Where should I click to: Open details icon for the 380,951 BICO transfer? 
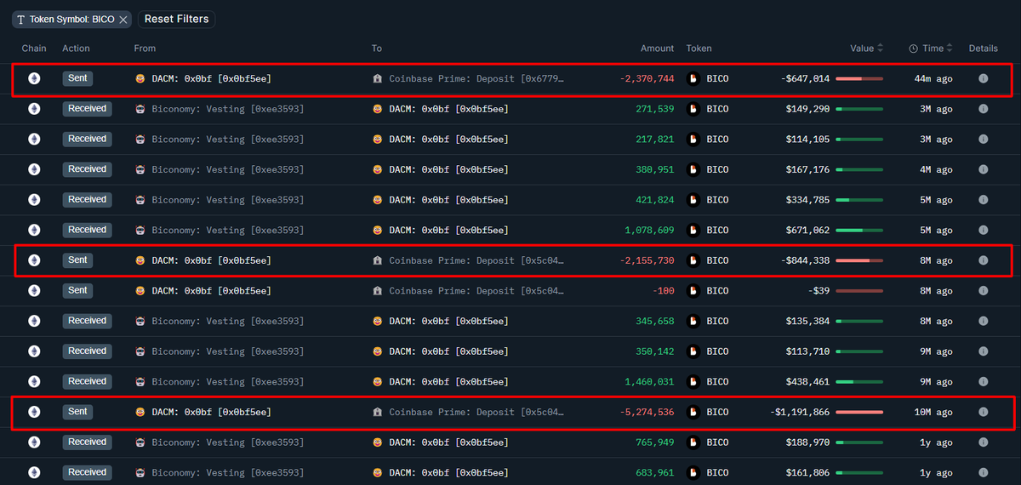[983, 169]
